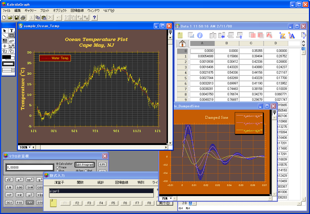Viewport: 310px width, 214px height.
Task: Click the SIN calculator key
Action: (x=30, y=187)
